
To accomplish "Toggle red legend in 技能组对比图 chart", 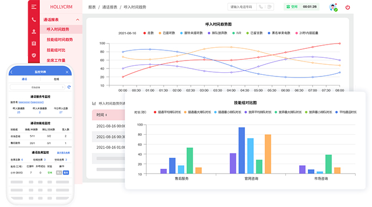I will 167,112.
